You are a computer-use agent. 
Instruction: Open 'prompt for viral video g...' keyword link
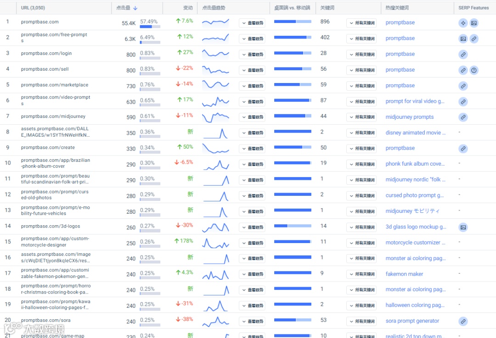pyautogui.click(x=415, y=101)
